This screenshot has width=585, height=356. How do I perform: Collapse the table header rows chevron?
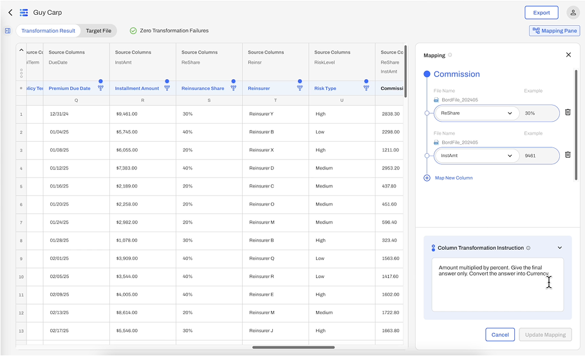coord(21,50)
